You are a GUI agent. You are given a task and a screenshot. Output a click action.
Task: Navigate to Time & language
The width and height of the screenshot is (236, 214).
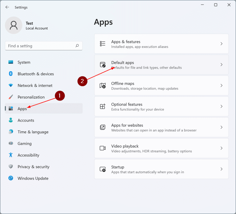(44, 132)
